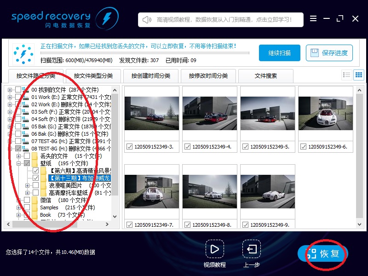Uncheck image 120509152349-9 checkbox
The height and width of the screenshot is (276, 368).
tap(245, 225)
